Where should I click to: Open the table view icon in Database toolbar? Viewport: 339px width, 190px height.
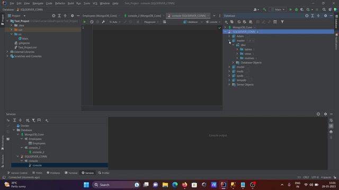[275, 22]
